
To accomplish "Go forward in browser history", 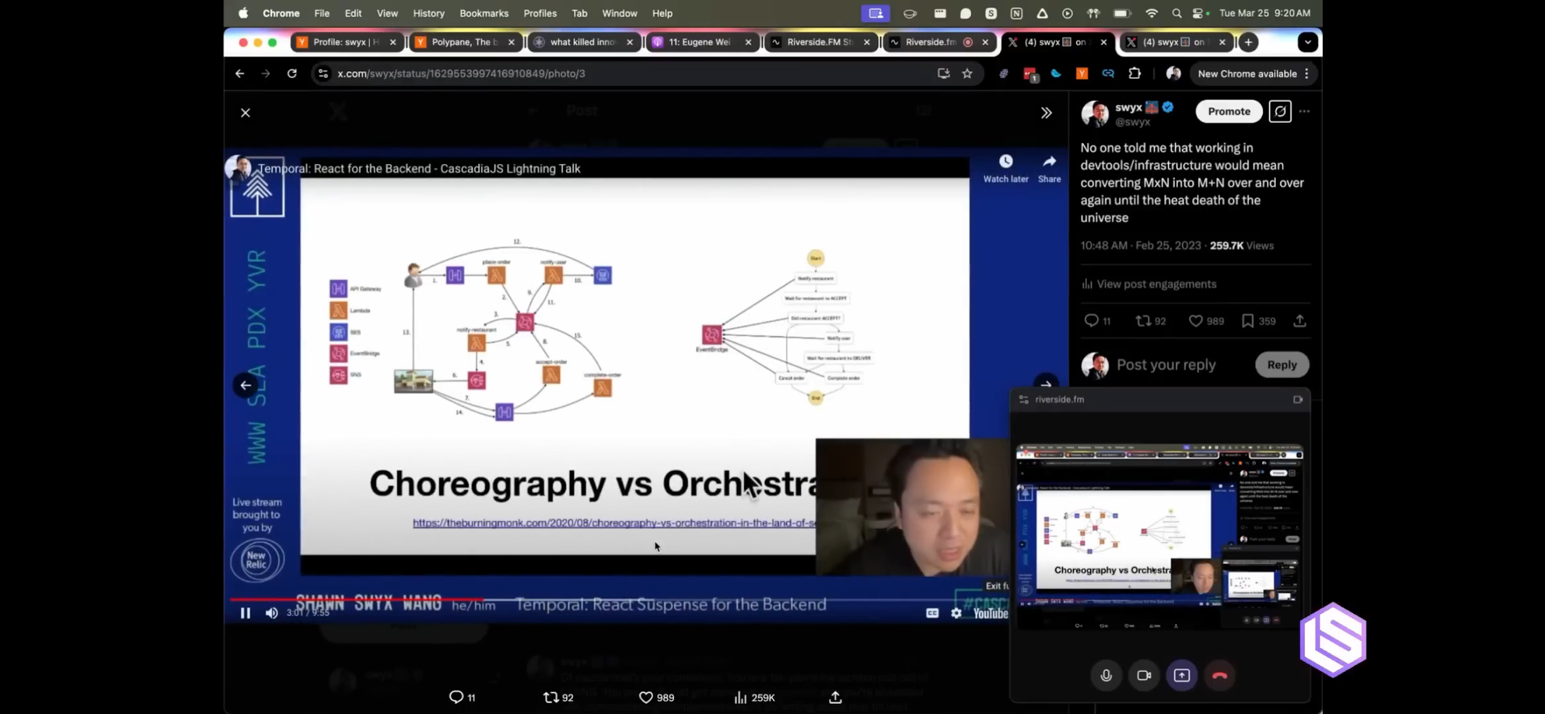I will (266, 73).
